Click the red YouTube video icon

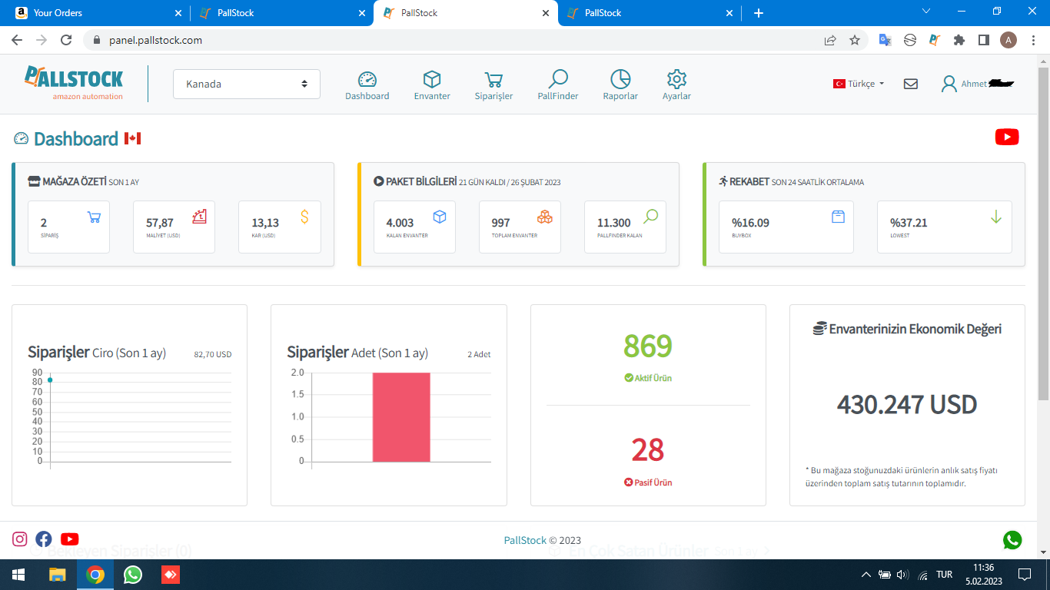[x=1007, y=137]
